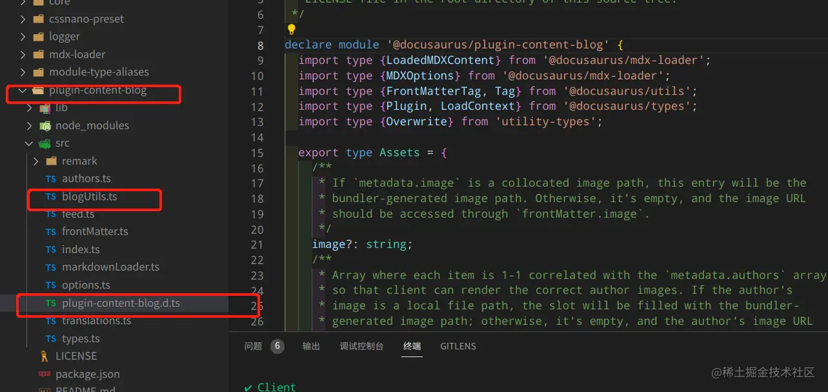828x392 pixels.
Task: Open package.json file
Action: (88, 374)
